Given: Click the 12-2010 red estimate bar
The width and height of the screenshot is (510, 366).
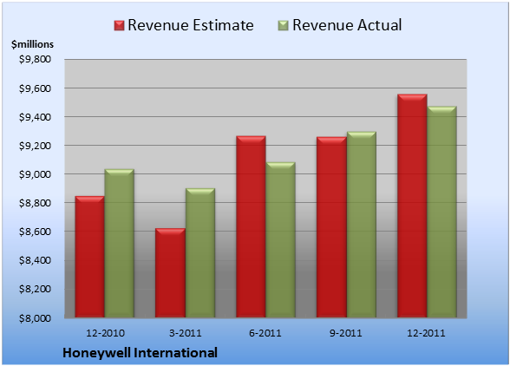Looking at the screenshot, I should (x=90, y=257).
